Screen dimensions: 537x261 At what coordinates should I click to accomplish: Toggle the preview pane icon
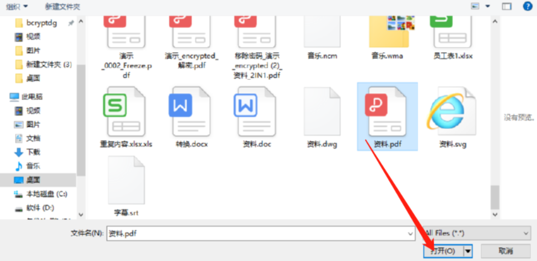(506, 6)
